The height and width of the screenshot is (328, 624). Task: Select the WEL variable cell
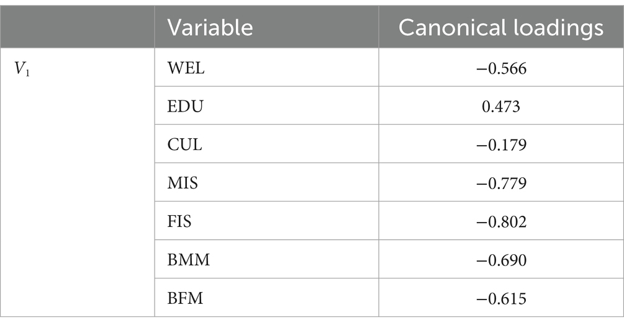pos(266,67)
